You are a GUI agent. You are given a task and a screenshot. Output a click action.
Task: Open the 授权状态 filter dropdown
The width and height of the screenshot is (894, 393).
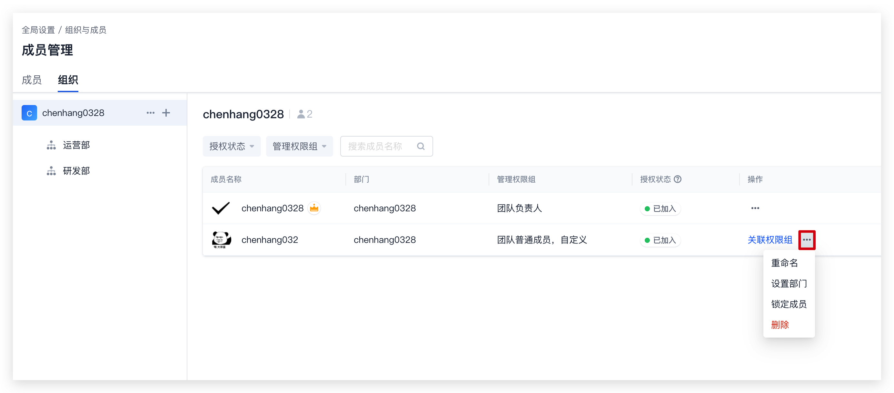pos(232,146)
